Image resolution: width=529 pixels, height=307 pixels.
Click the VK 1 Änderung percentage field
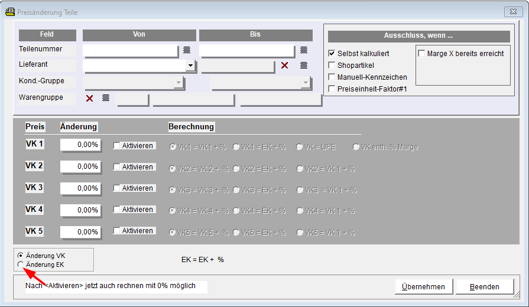pos(80,145)
